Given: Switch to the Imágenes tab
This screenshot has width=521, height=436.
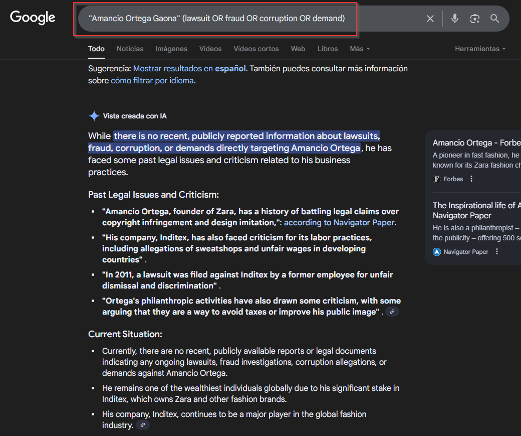Looking at the screenshot, I should (171, 49).
